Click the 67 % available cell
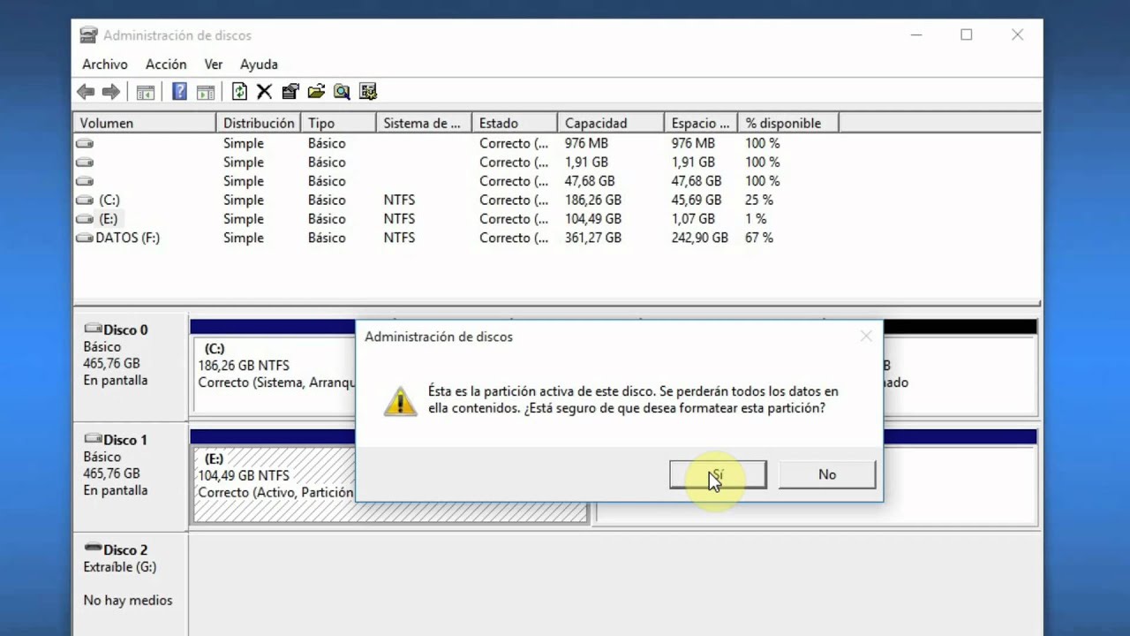This screenshot has height=636, width=1130. coord(759,238)
